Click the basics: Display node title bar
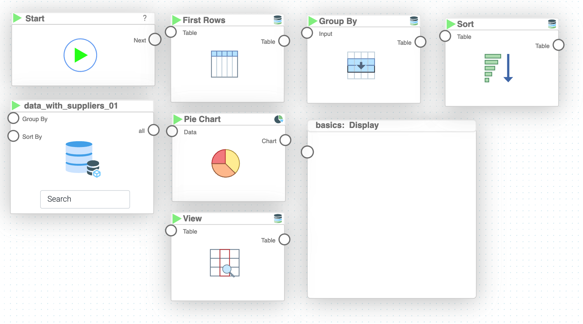The height and width of the screenshot is (324, 583). [x=391, y=125]
